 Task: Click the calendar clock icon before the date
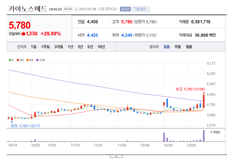[x=76, y=9]
